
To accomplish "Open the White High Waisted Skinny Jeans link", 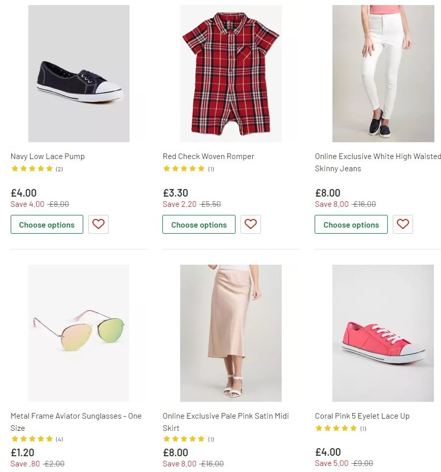I will 378,162.
